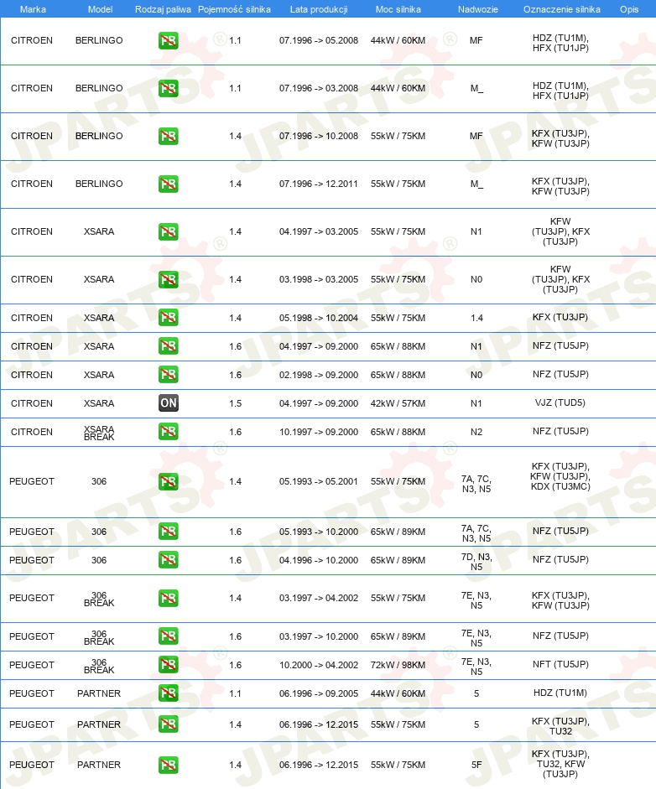Click petrol icon in Peugeot 306 05.1993-05.2001 row

[168, 482]
